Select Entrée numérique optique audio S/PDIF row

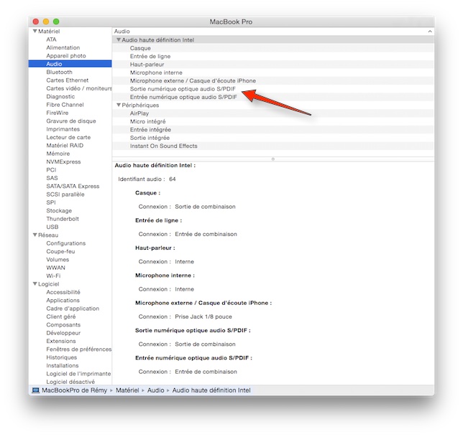[x=273, y=97]
